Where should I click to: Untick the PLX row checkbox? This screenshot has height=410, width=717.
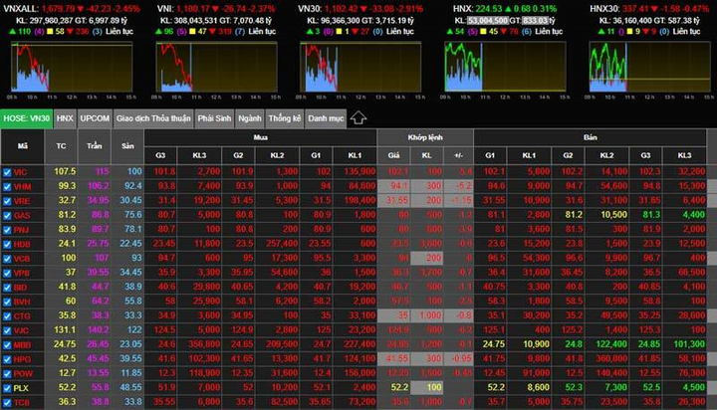point(7,387)
